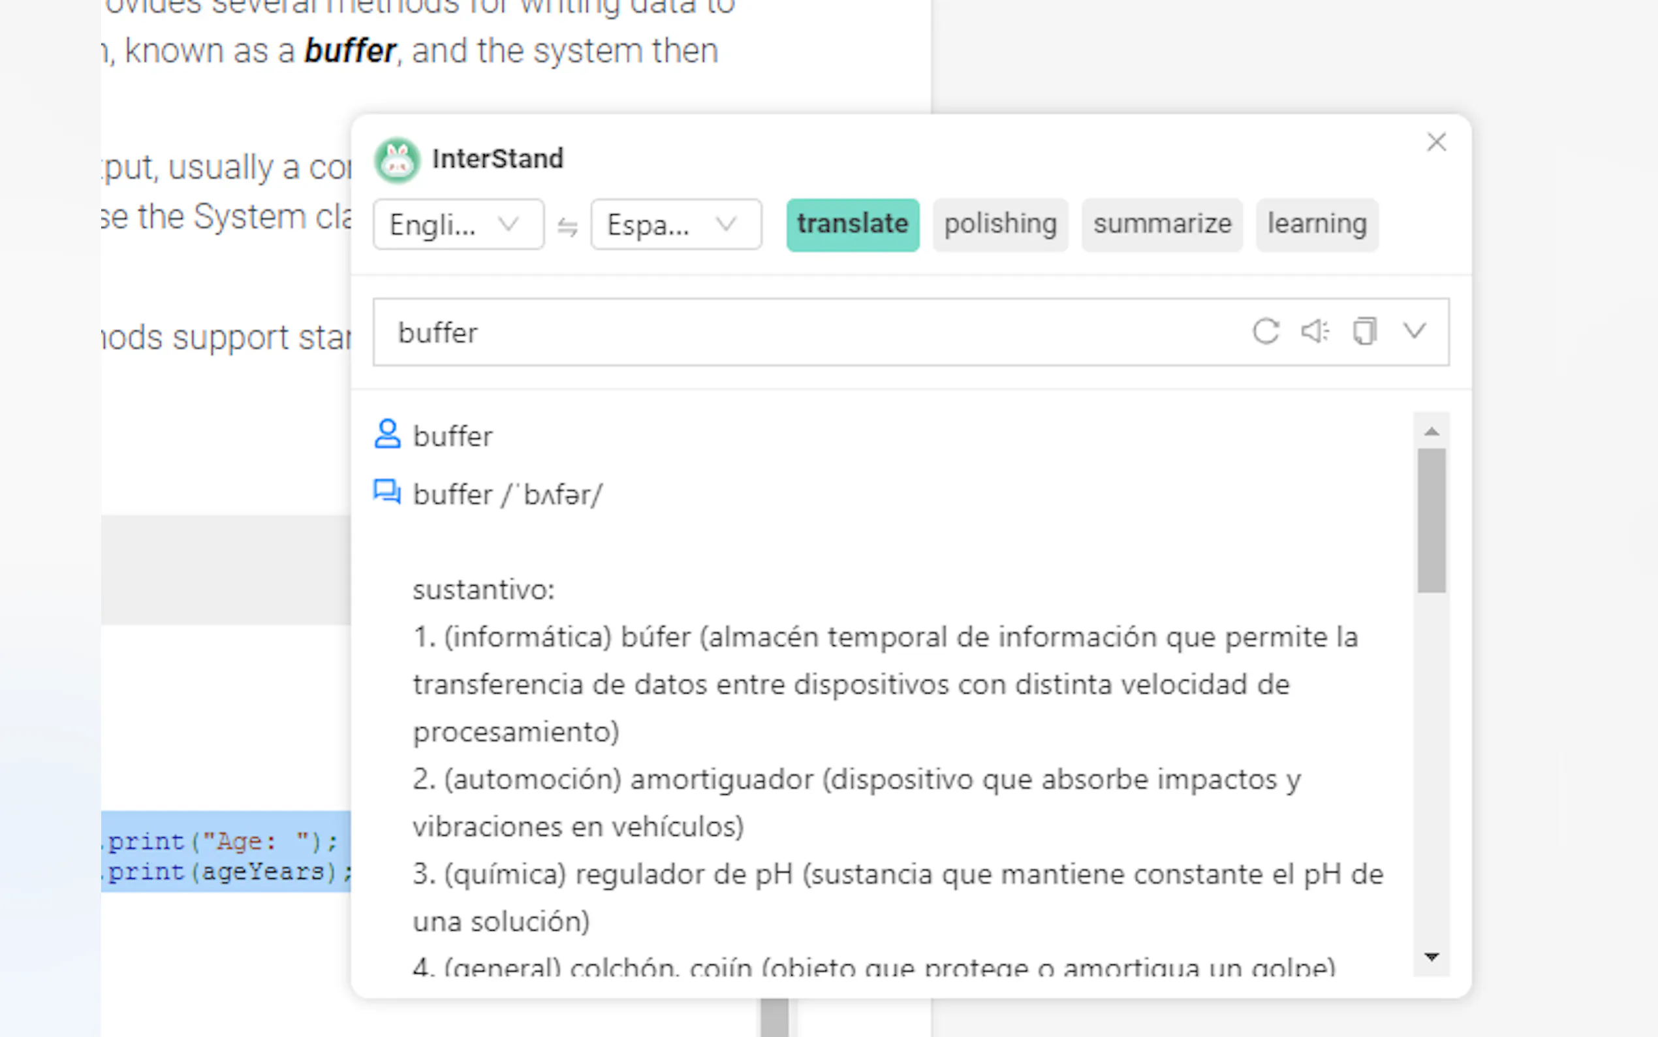The image size is (1658, 1037).
Task: Switch to the learning mode
Action: point(1317,224)
